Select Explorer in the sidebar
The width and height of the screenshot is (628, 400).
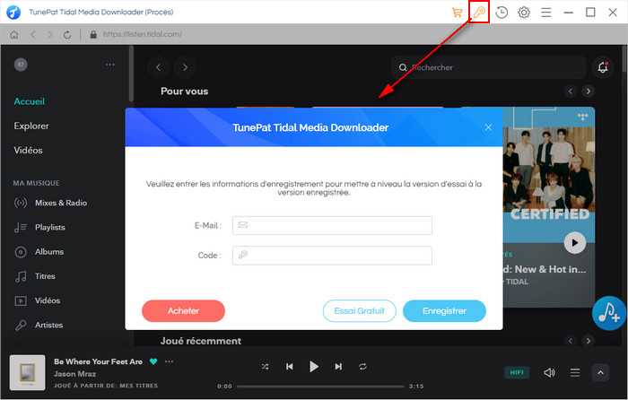point(31,126)
